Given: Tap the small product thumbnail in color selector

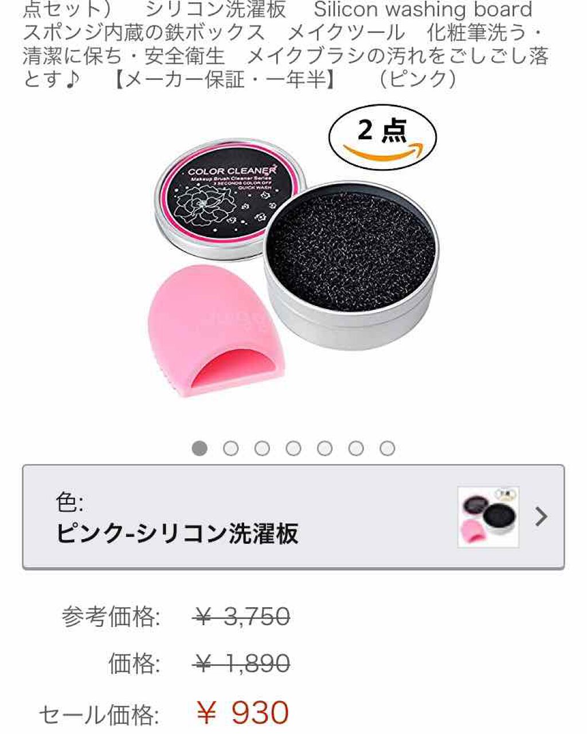Looking at the screenshot, I should tap(488, 517).
